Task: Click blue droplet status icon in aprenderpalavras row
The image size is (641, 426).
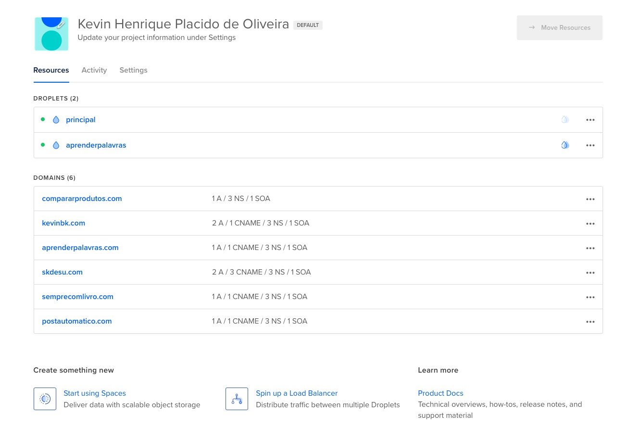Action: [565, 145]
